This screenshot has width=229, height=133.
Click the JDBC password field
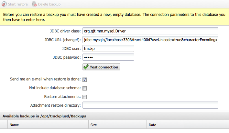coord(108,57)
